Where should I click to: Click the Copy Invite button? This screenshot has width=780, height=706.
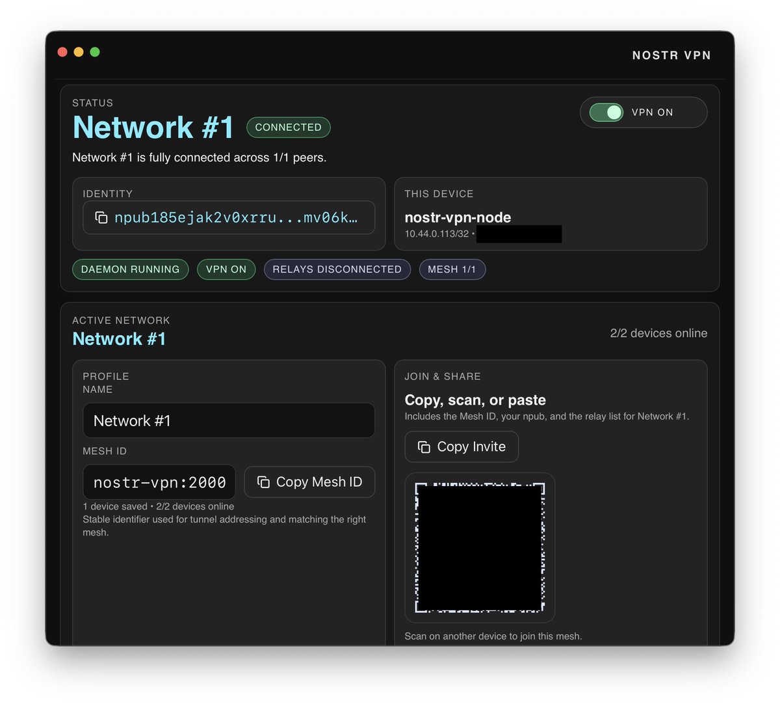point(461,447)
